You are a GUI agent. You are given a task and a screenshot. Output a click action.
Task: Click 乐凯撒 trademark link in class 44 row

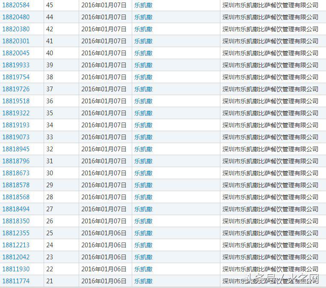pos(143,17)
